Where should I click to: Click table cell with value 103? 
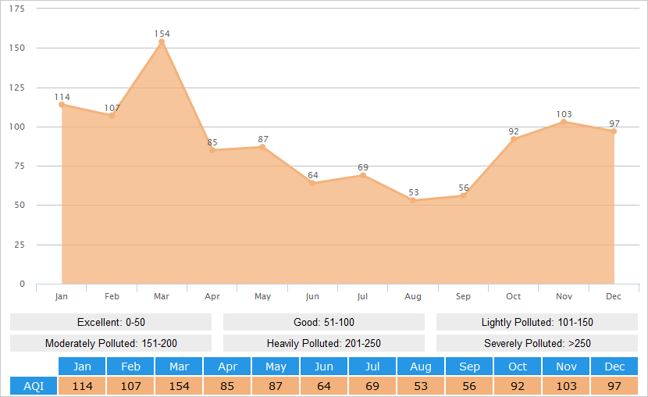coord(566,386)
